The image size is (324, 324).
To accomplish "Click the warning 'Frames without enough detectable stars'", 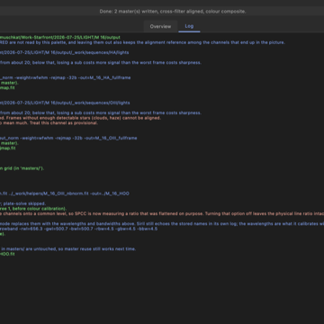I will pos(80,118).
